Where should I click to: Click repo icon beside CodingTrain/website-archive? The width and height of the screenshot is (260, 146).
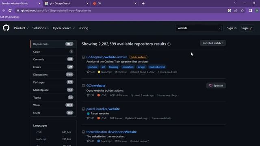(x=83, y=57)
